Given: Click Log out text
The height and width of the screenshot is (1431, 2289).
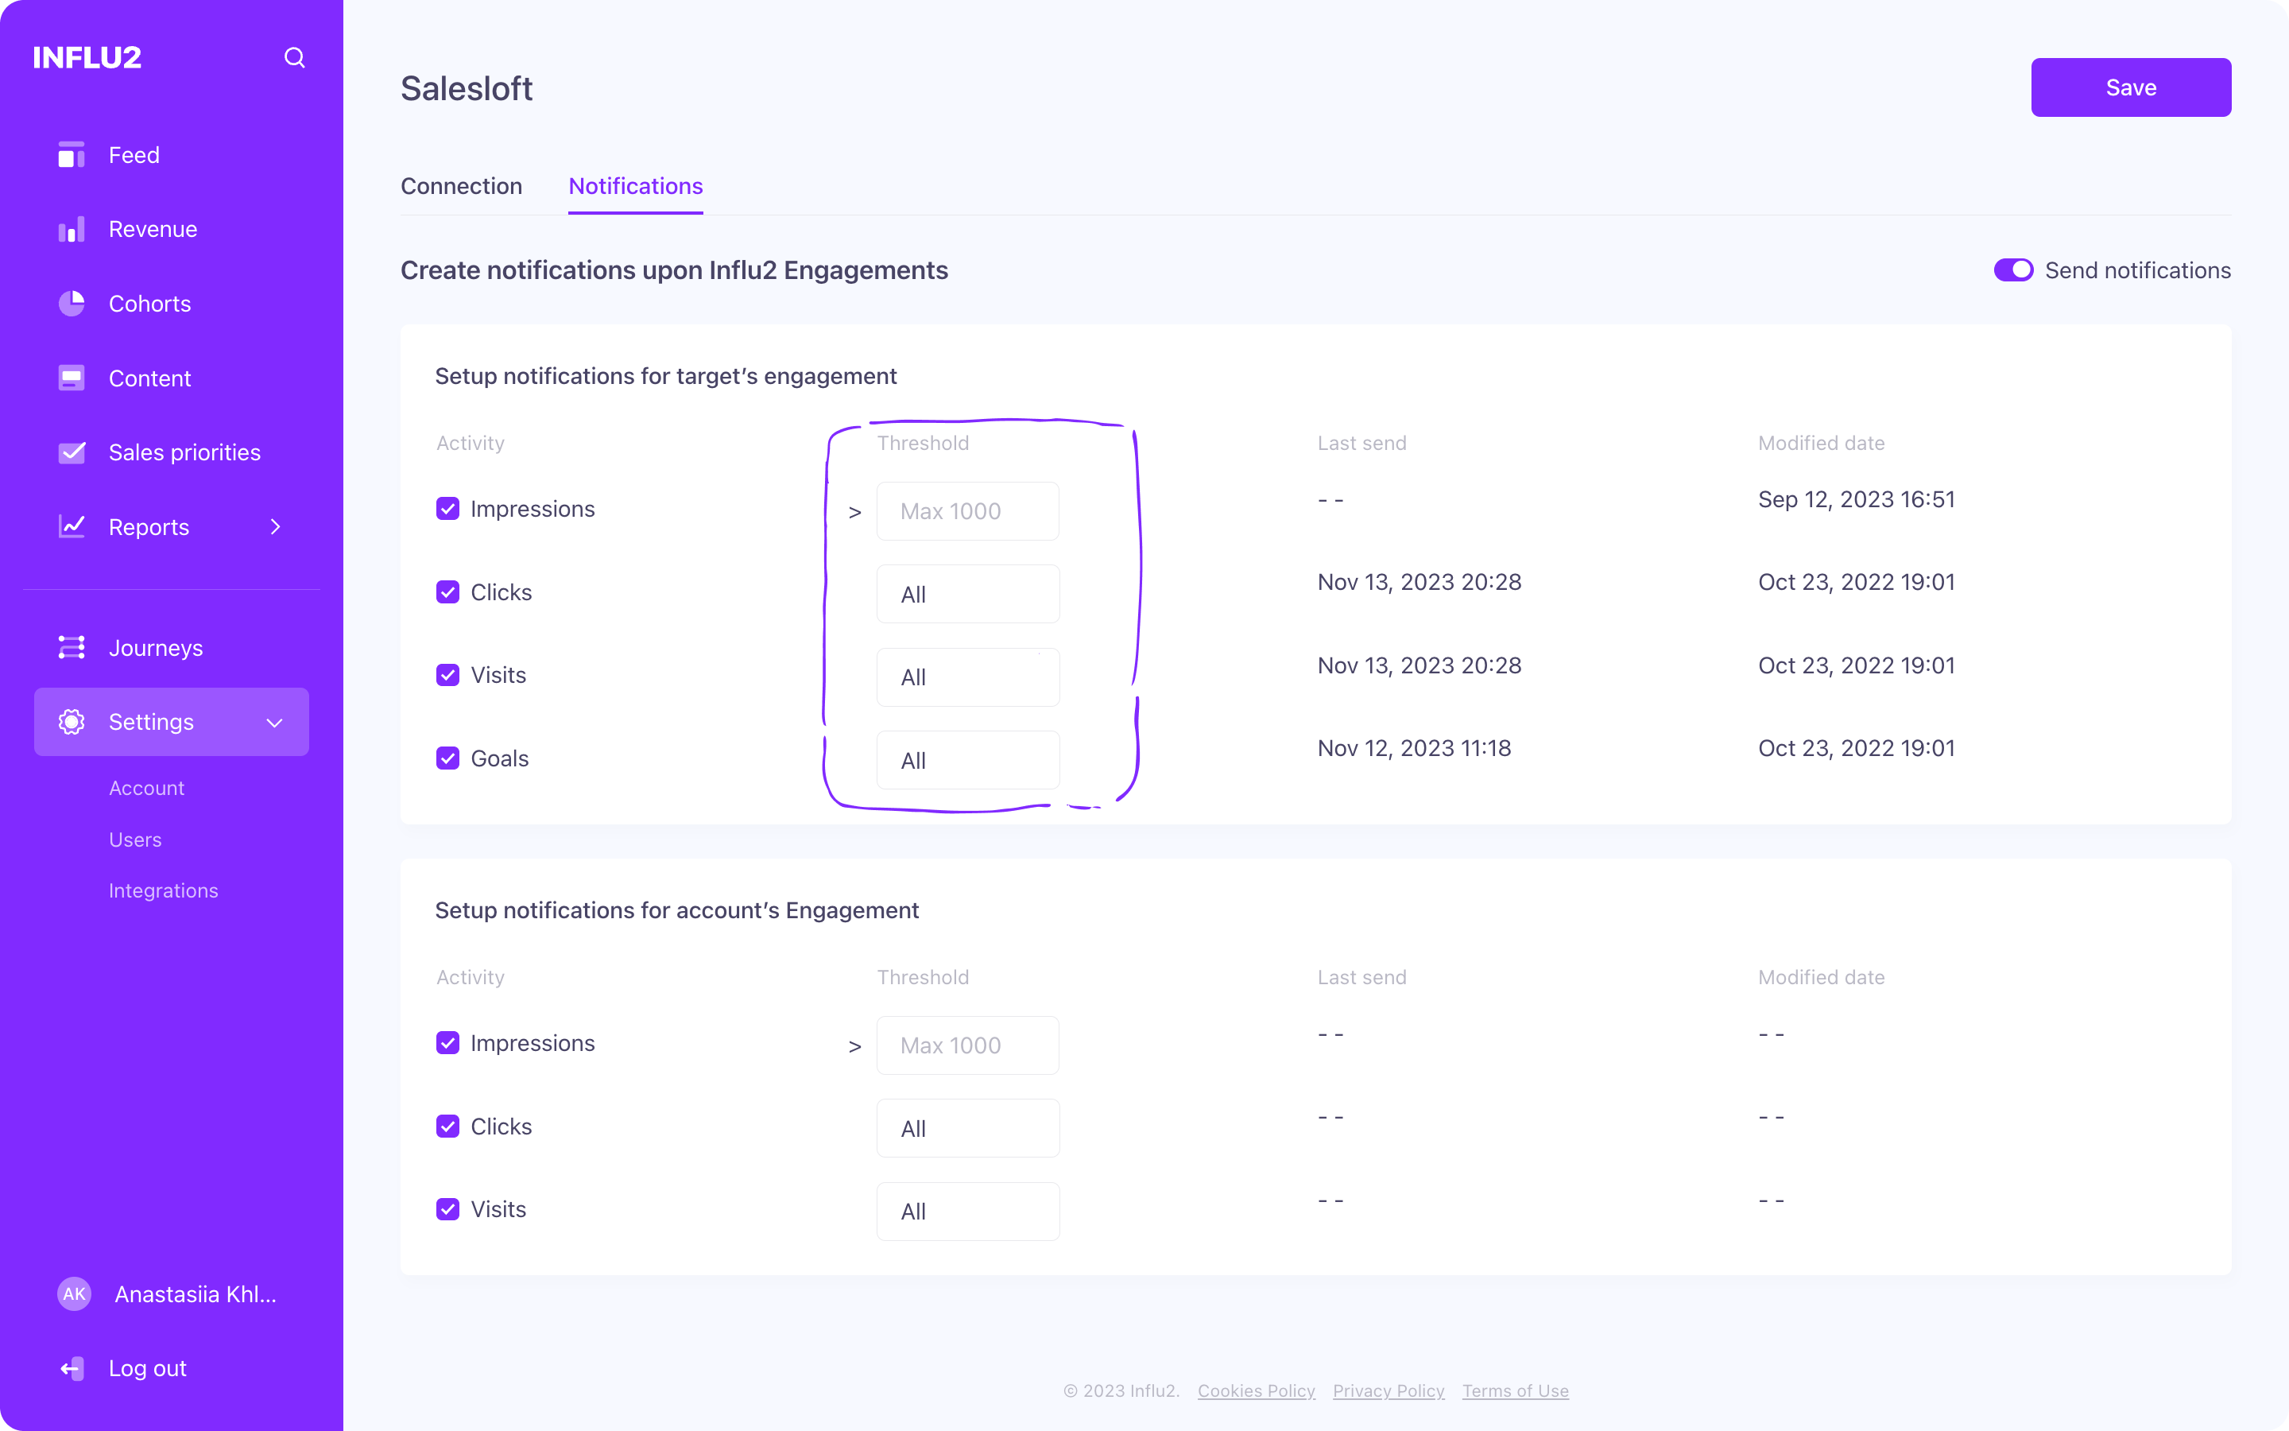Looking at the screenshot, I should (148, 1368).
